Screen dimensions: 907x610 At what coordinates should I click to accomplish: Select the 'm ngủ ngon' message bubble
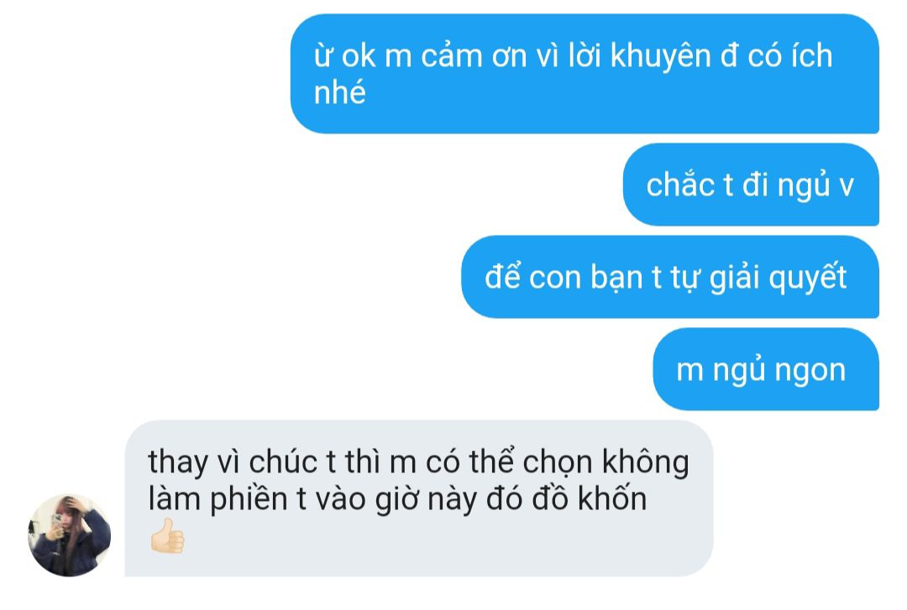766,369
